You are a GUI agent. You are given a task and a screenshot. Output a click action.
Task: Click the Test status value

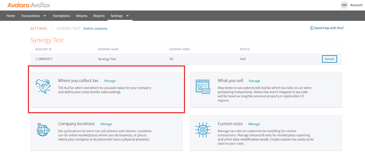tap(243, 59)
